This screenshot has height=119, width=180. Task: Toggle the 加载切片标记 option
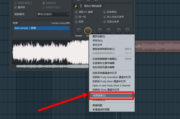pos(43,7)
